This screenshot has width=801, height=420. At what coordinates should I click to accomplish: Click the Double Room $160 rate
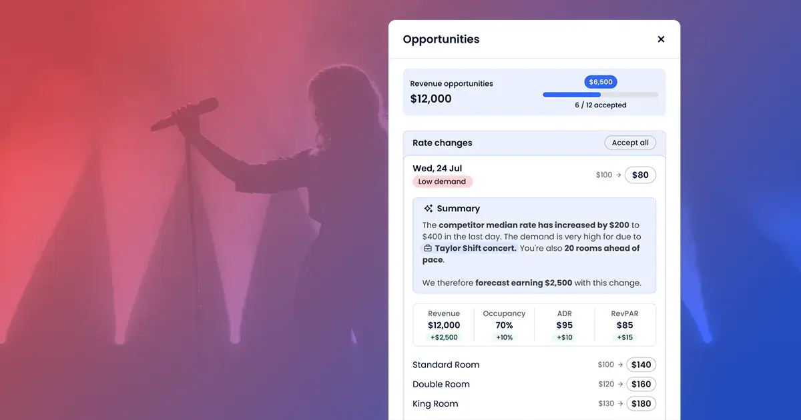coord(641,384)
